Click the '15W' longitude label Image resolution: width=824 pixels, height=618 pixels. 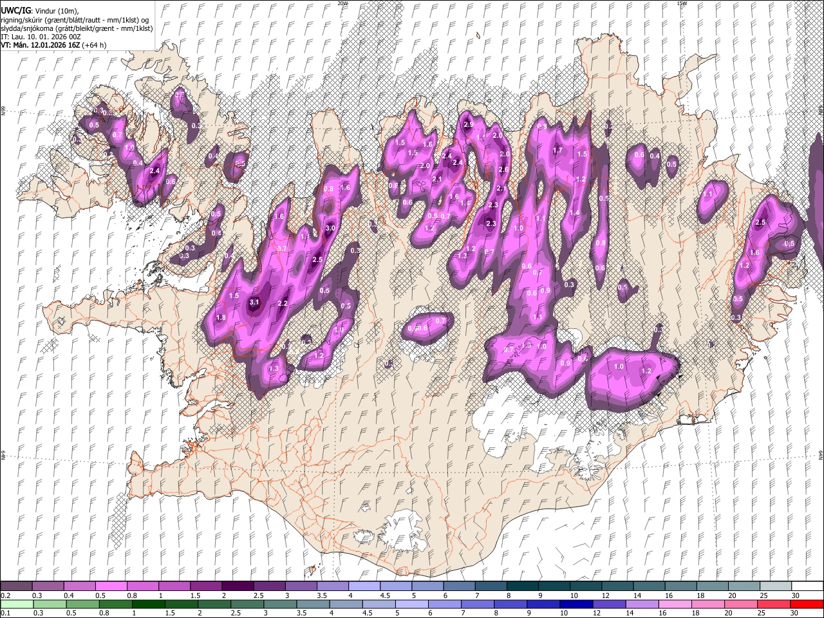coord(682,3)
